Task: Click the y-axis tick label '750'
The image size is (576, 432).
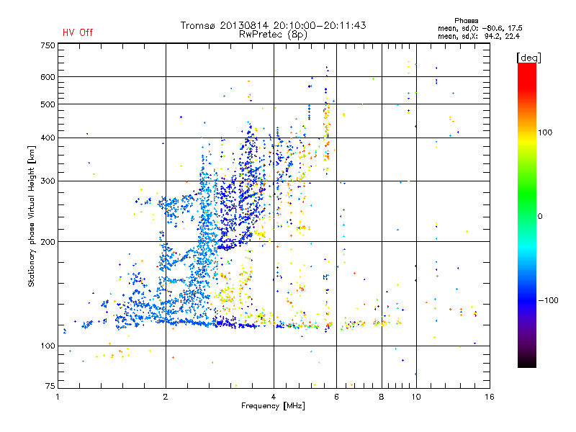Action: [x=48, y=45]
